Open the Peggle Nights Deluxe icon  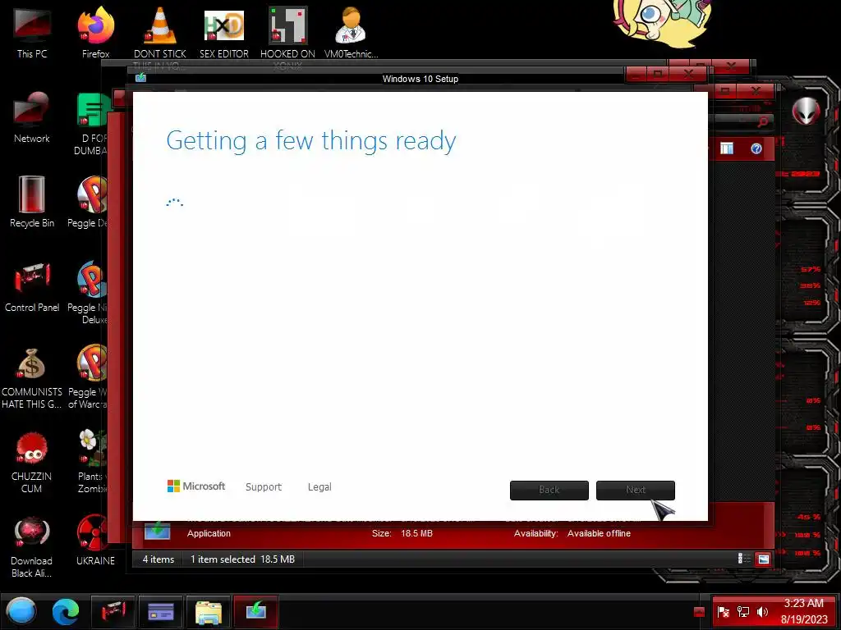pyautogui.click(x=89, y=293)
